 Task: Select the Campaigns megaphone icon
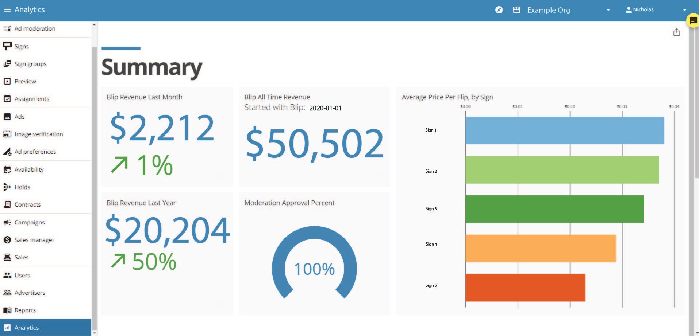coord(7,222)
